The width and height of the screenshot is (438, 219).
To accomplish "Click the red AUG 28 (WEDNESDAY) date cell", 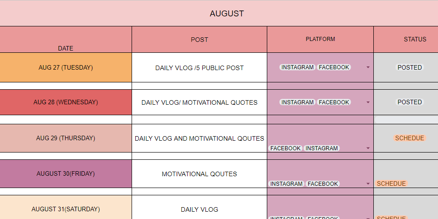I will click(x=66, y=102).
